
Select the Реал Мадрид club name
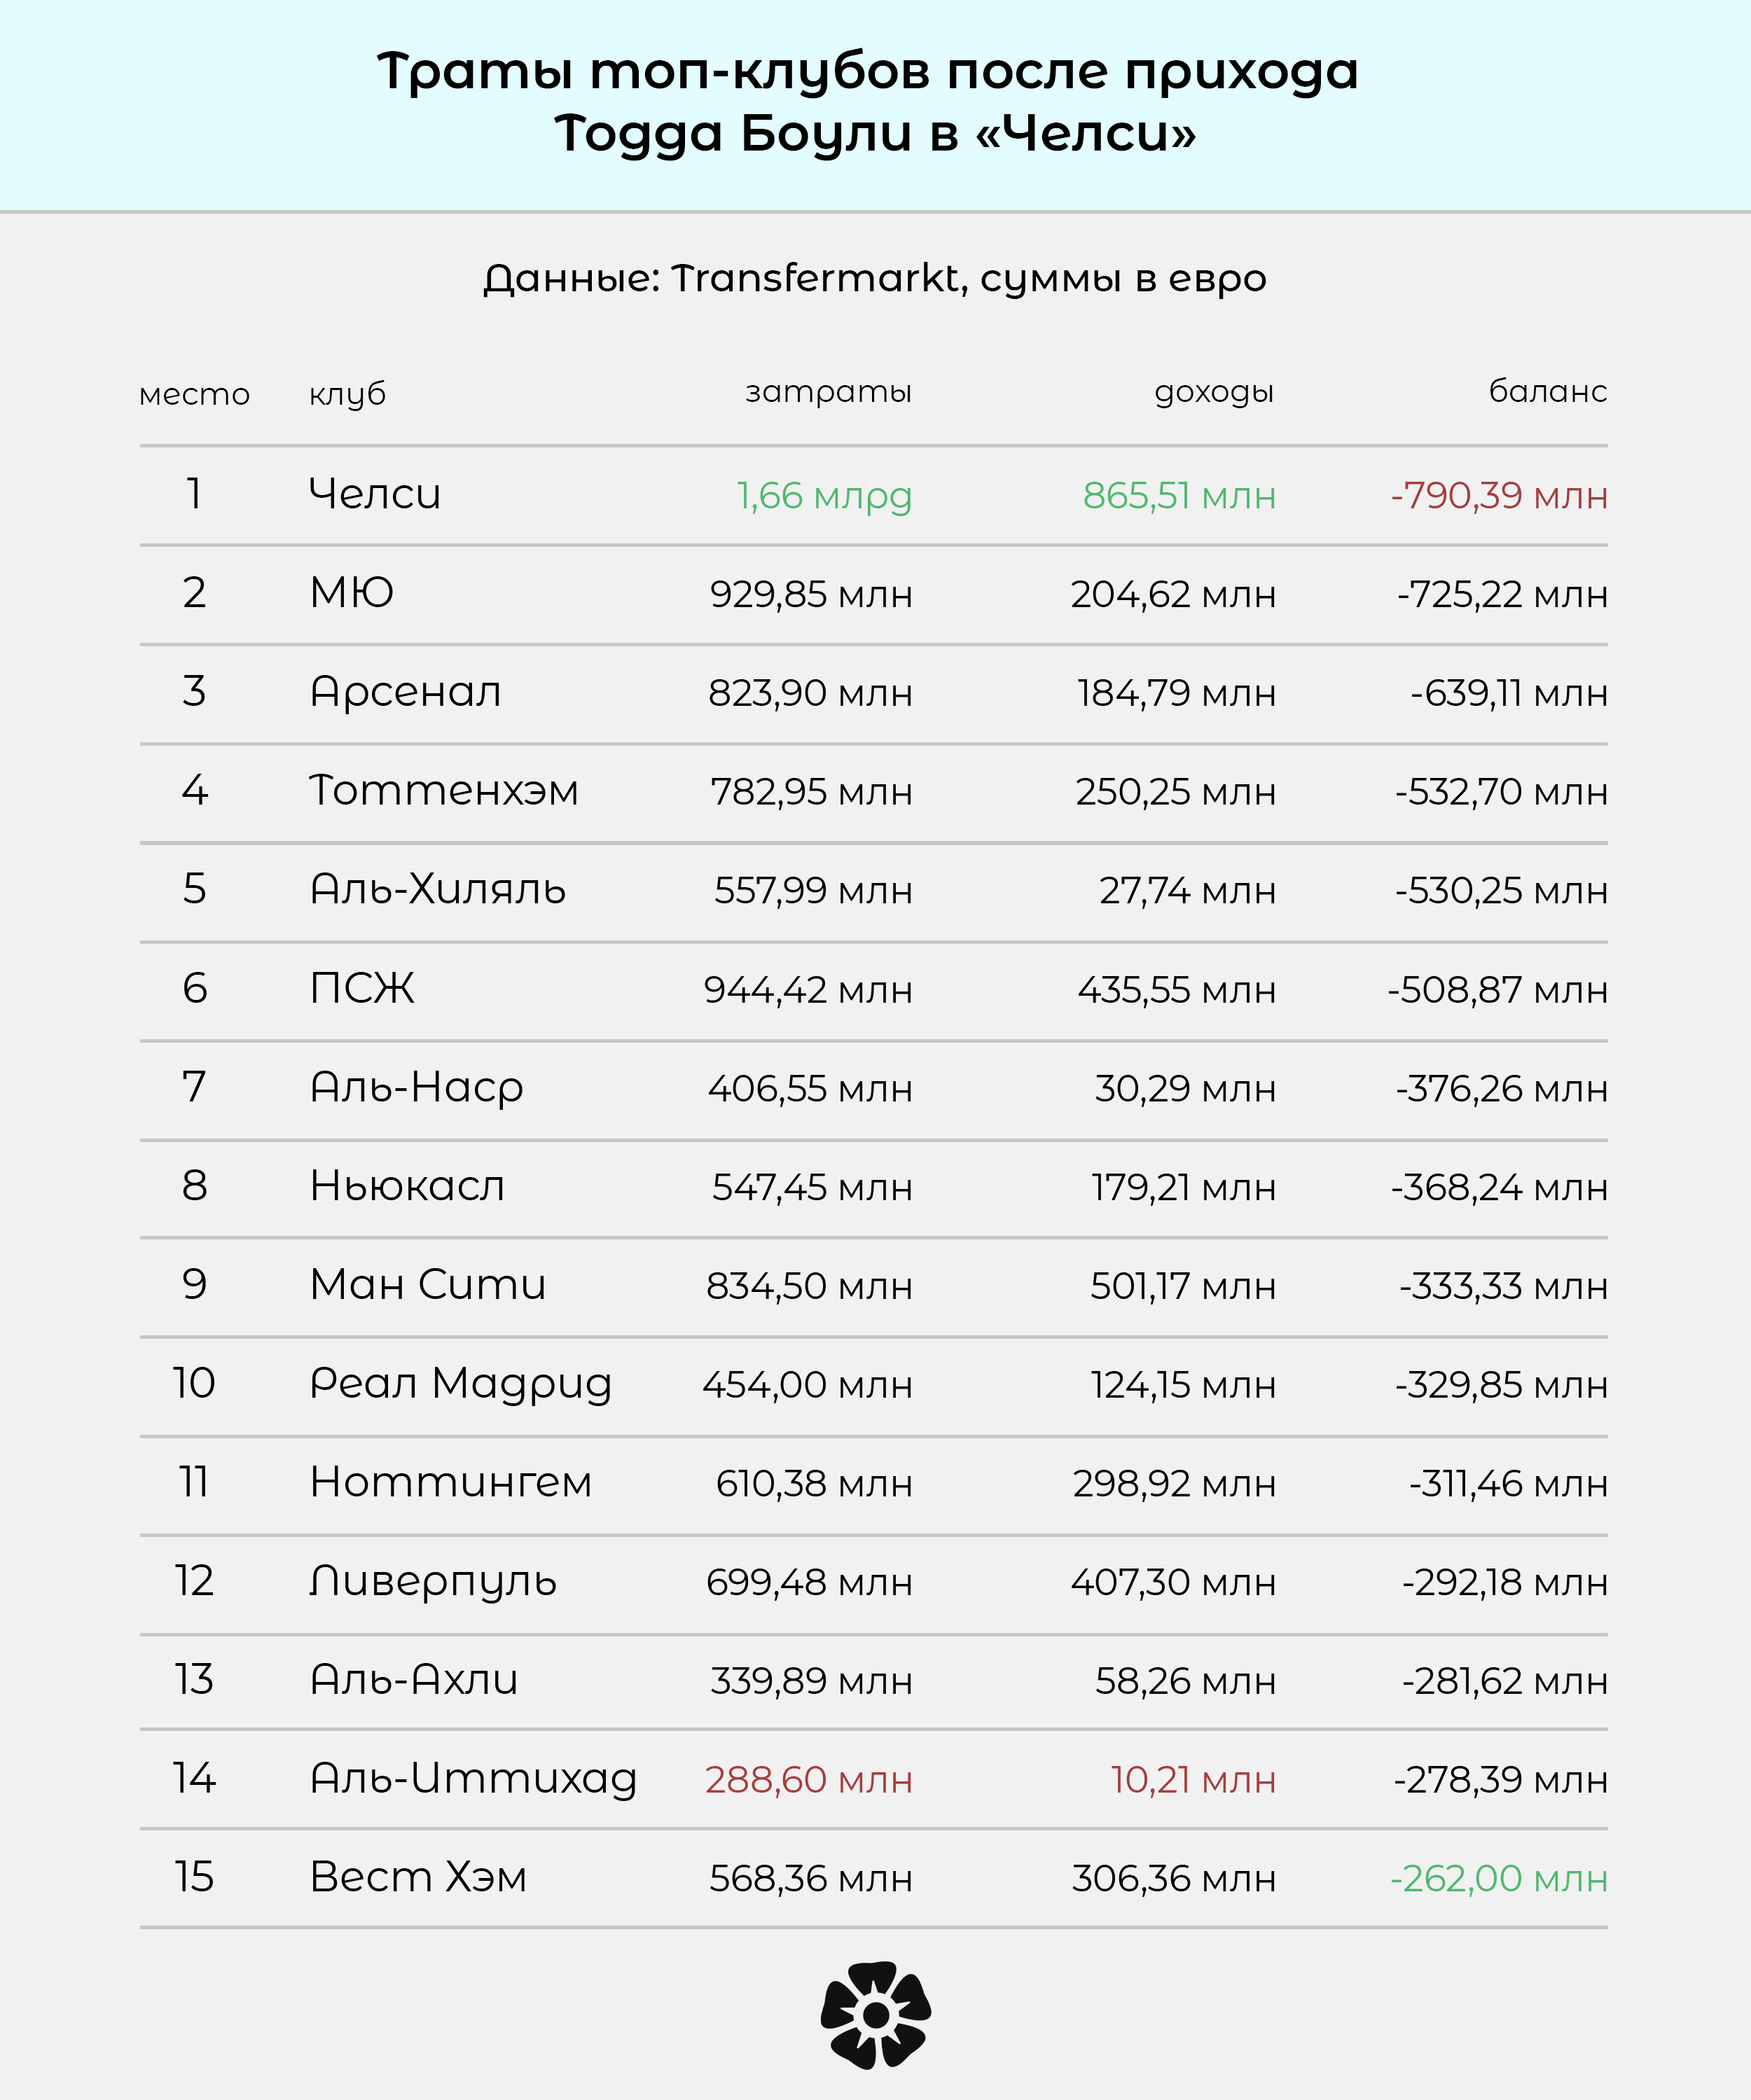click(x=460, y=1385)
